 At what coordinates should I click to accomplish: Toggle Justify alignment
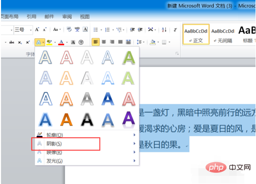click(x=120, y=42)
